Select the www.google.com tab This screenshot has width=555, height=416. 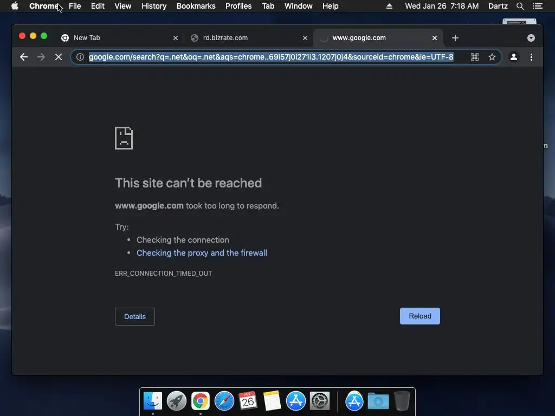(378, 38)
